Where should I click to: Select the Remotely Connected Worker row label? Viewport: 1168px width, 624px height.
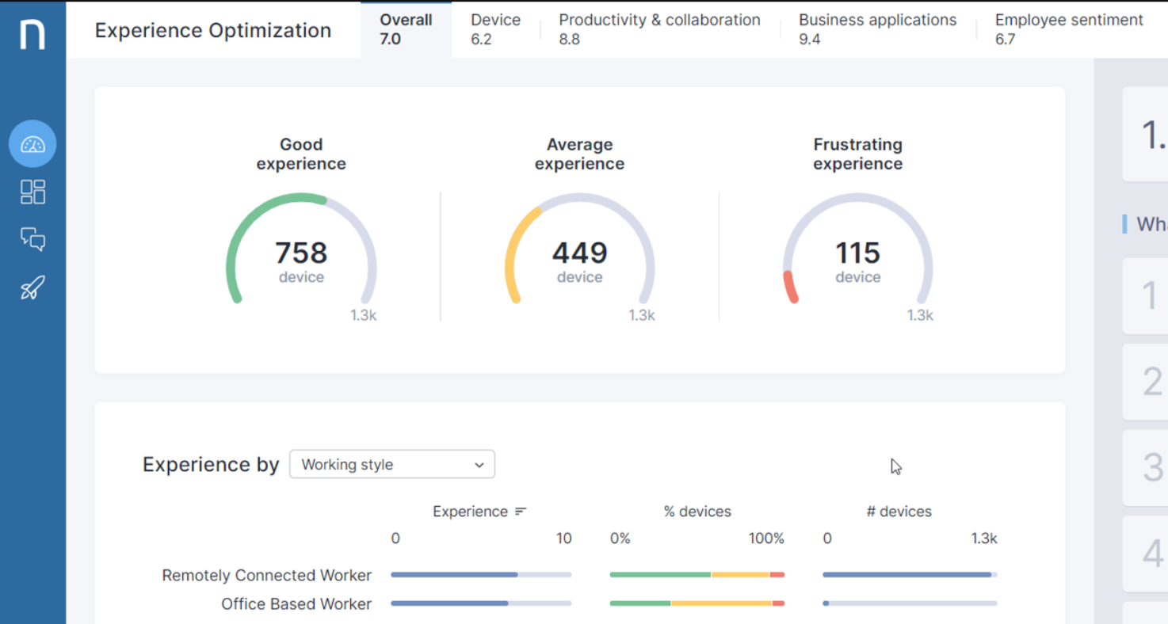(267, 575)
